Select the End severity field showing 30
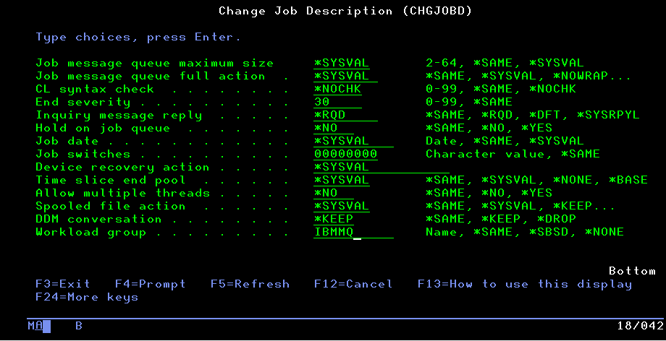Screen dimensions: 666x341 click(x=337, y=102)
